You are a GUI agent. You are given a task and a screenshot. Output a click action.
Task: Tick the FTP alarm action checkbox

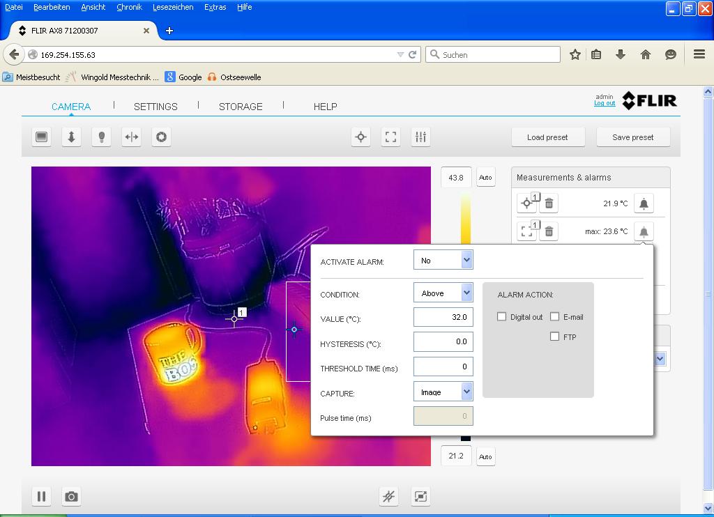555,337
